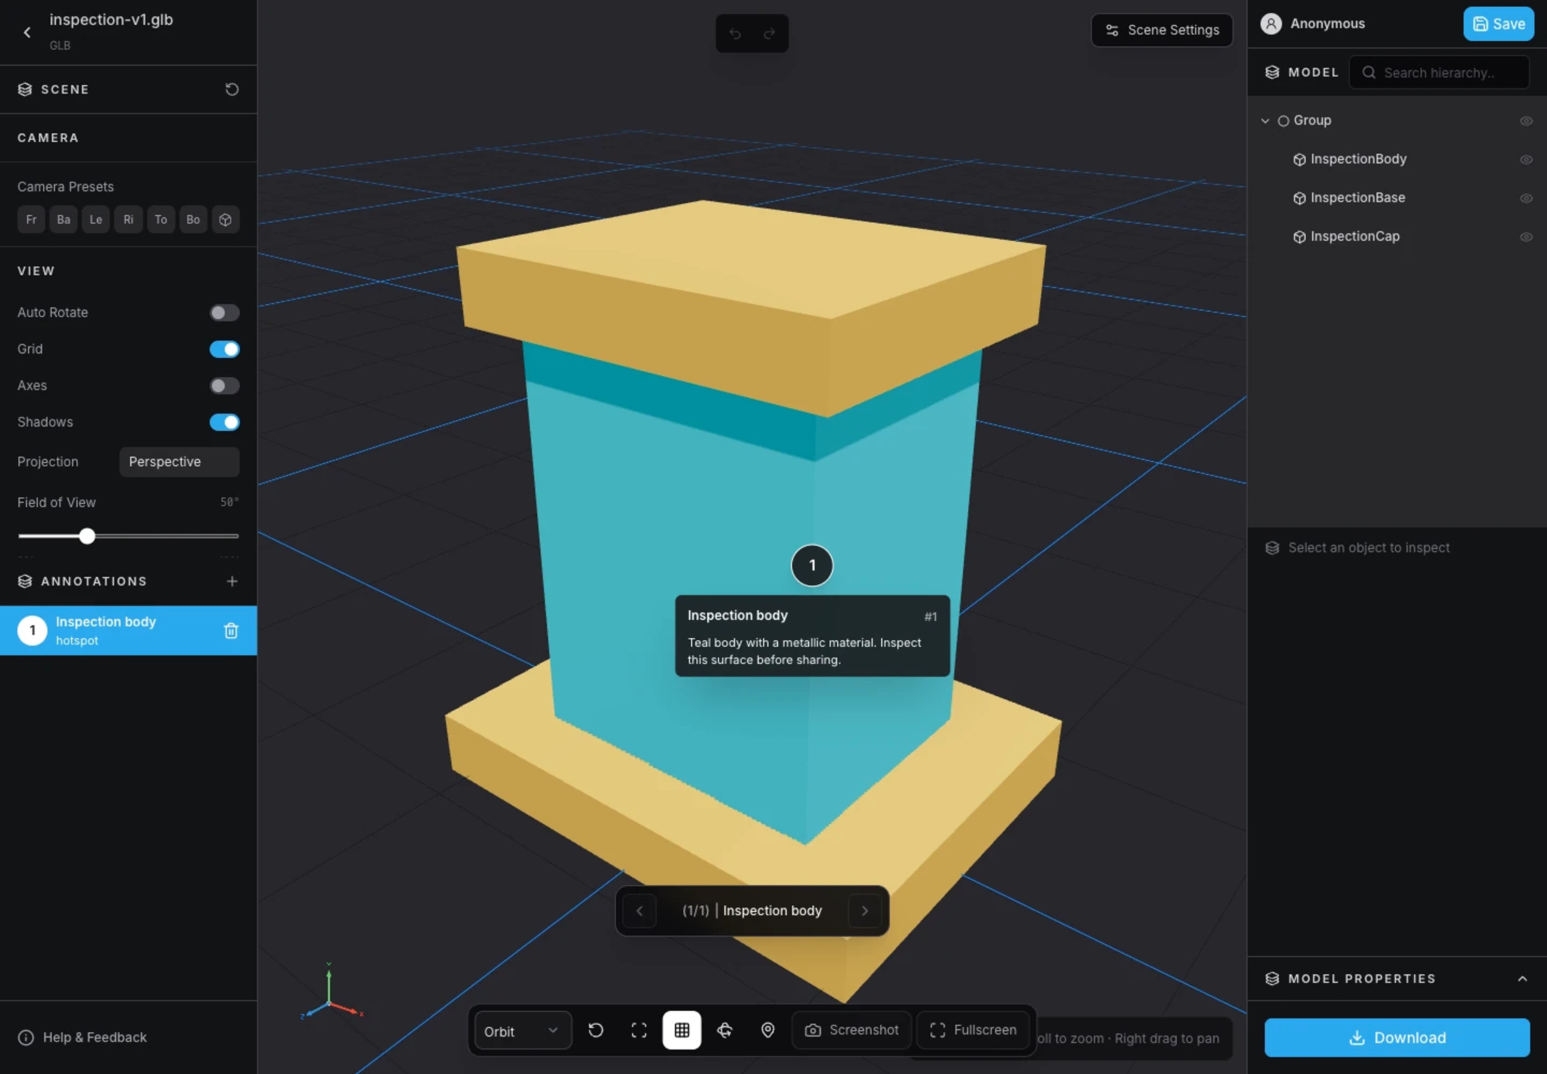
Task: Click the hotspot pin toolbar icon
Action: (767, 1030)
